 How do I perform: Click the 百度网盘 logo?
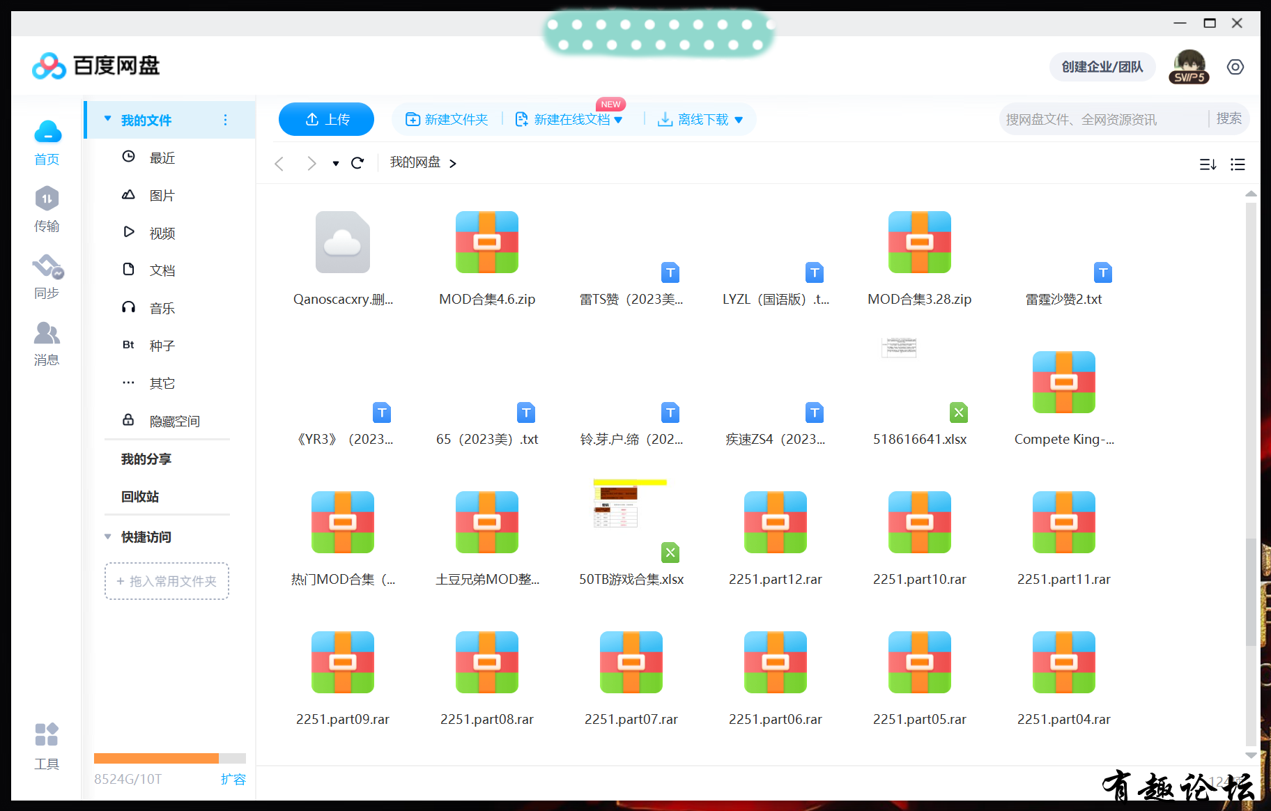[96, 65]
